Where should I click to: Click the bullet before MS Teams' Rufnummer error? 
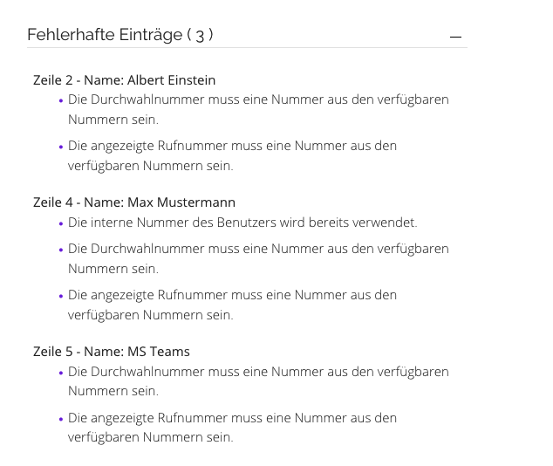[61, 419]
